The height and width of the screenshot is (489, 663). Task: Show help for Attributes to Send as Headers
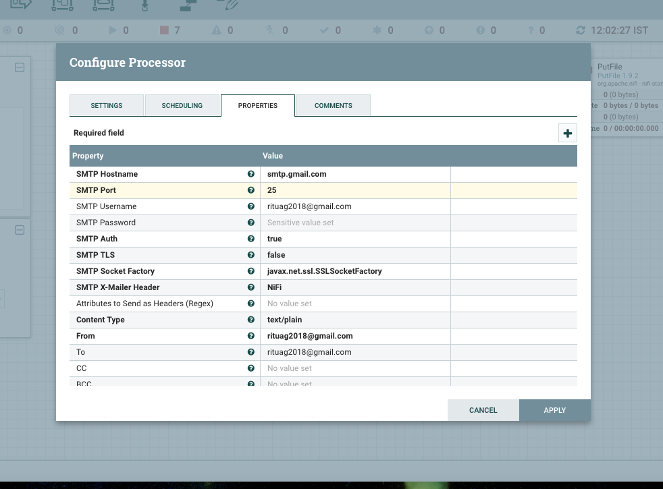click(250, 304)
